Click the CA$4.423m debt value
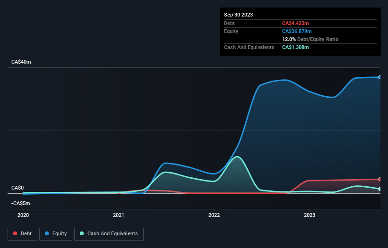This screenshot has width=388, height=248. [x=295, y=23]
